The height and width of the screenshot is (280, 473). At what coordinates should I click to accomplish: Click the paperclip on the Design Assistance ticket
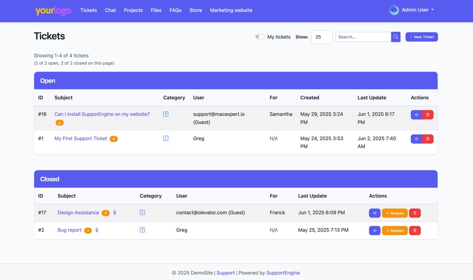[x=115, y=213]
